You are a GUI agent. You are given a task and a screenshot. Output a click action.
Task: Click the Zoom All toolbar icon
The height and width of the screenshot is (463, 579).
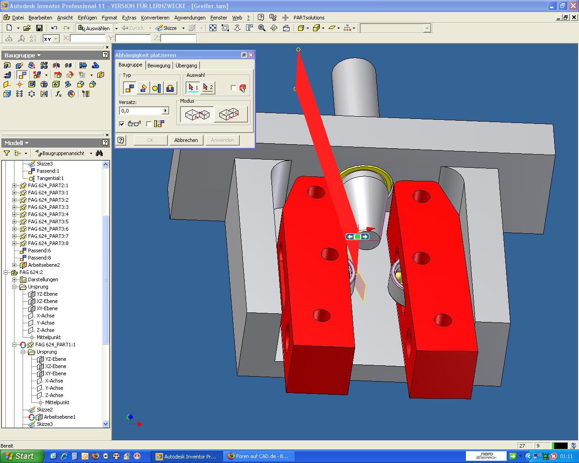click(213, 28)
